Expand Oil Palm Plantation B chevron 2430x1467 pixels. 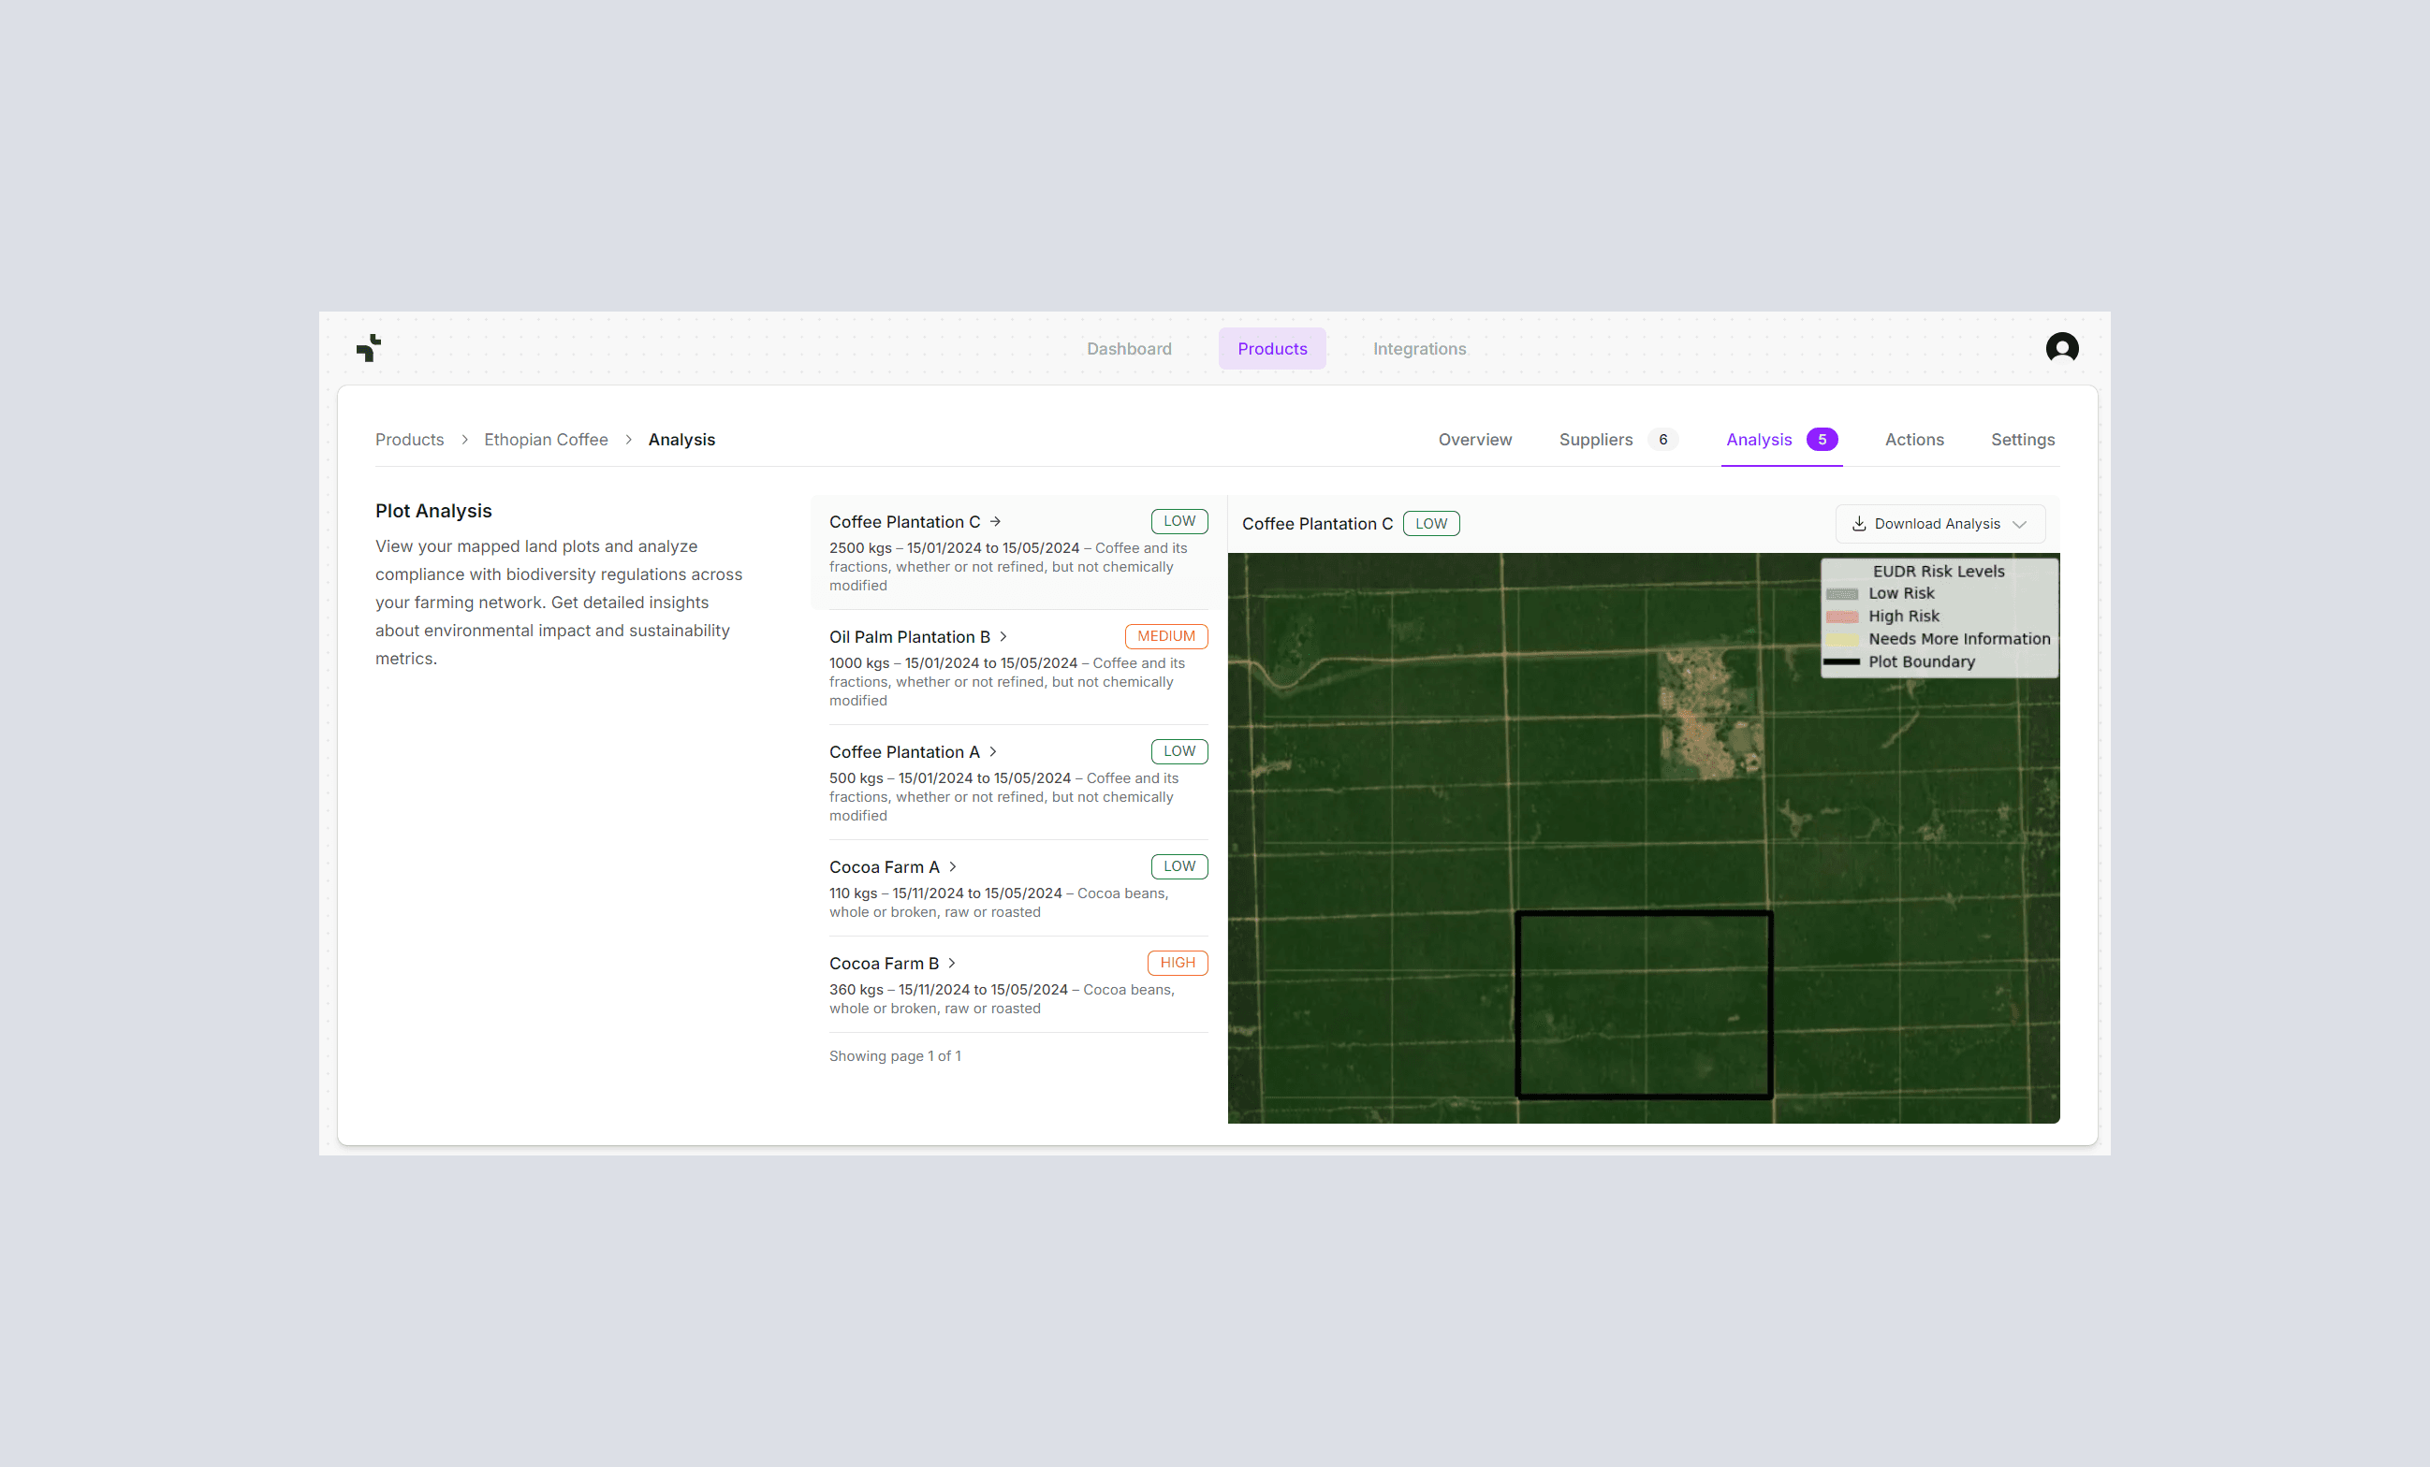click(1003, 637)
